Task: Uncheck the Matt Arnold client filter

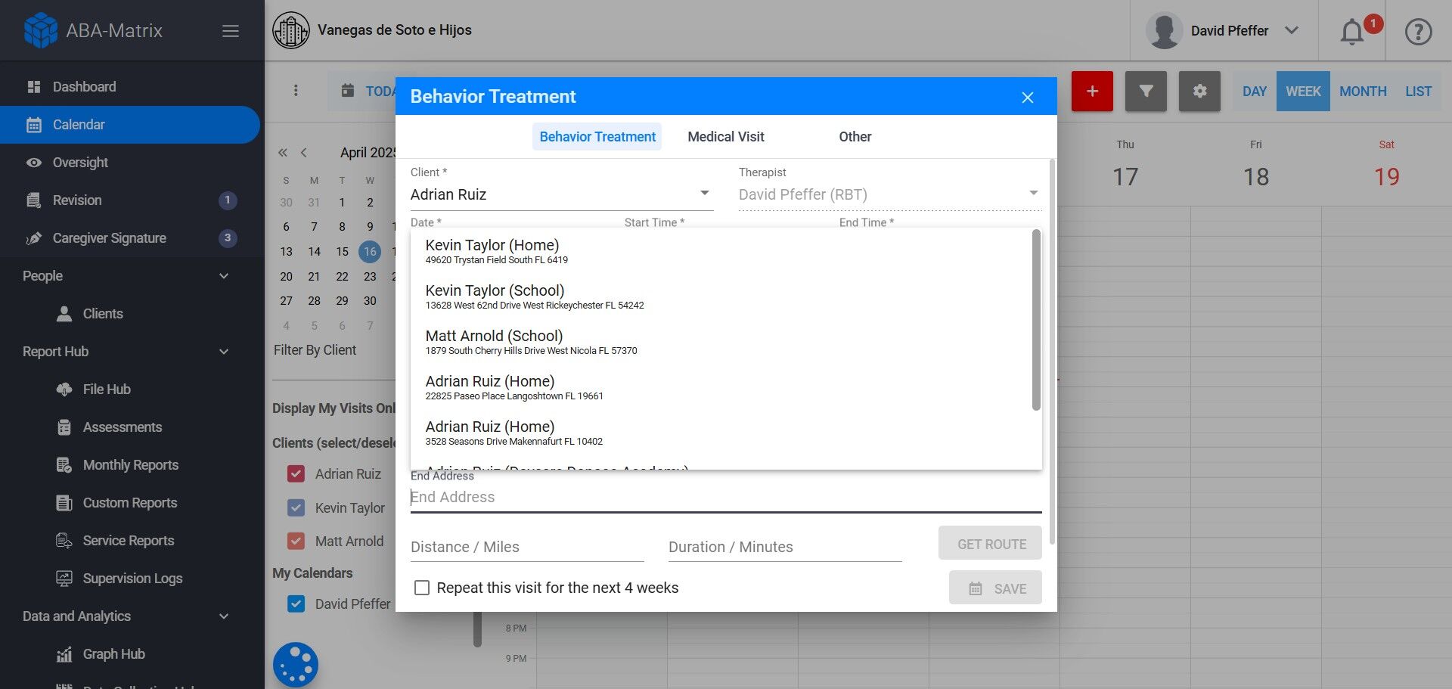Action: point(296,542)
